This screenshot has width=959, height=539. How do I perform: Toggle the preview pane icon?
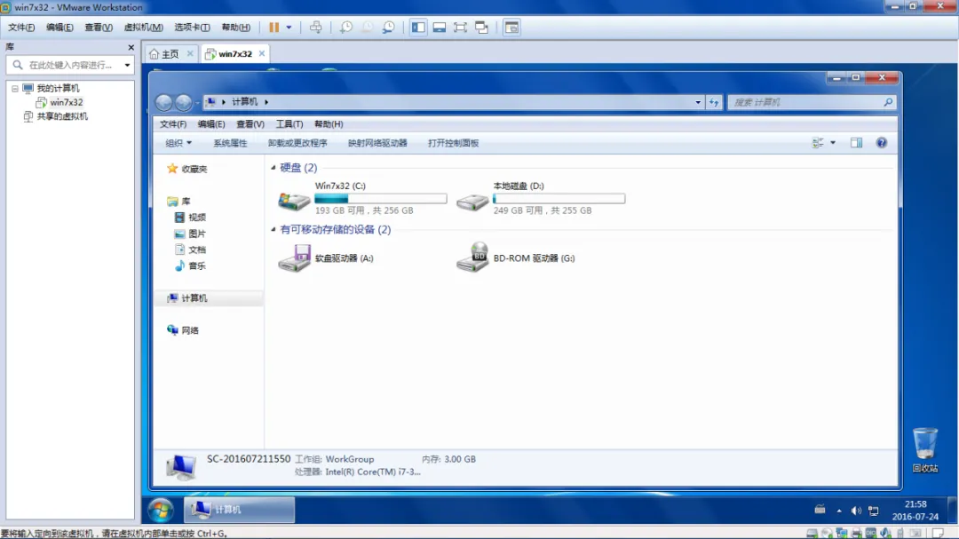(x=856, y=143)
